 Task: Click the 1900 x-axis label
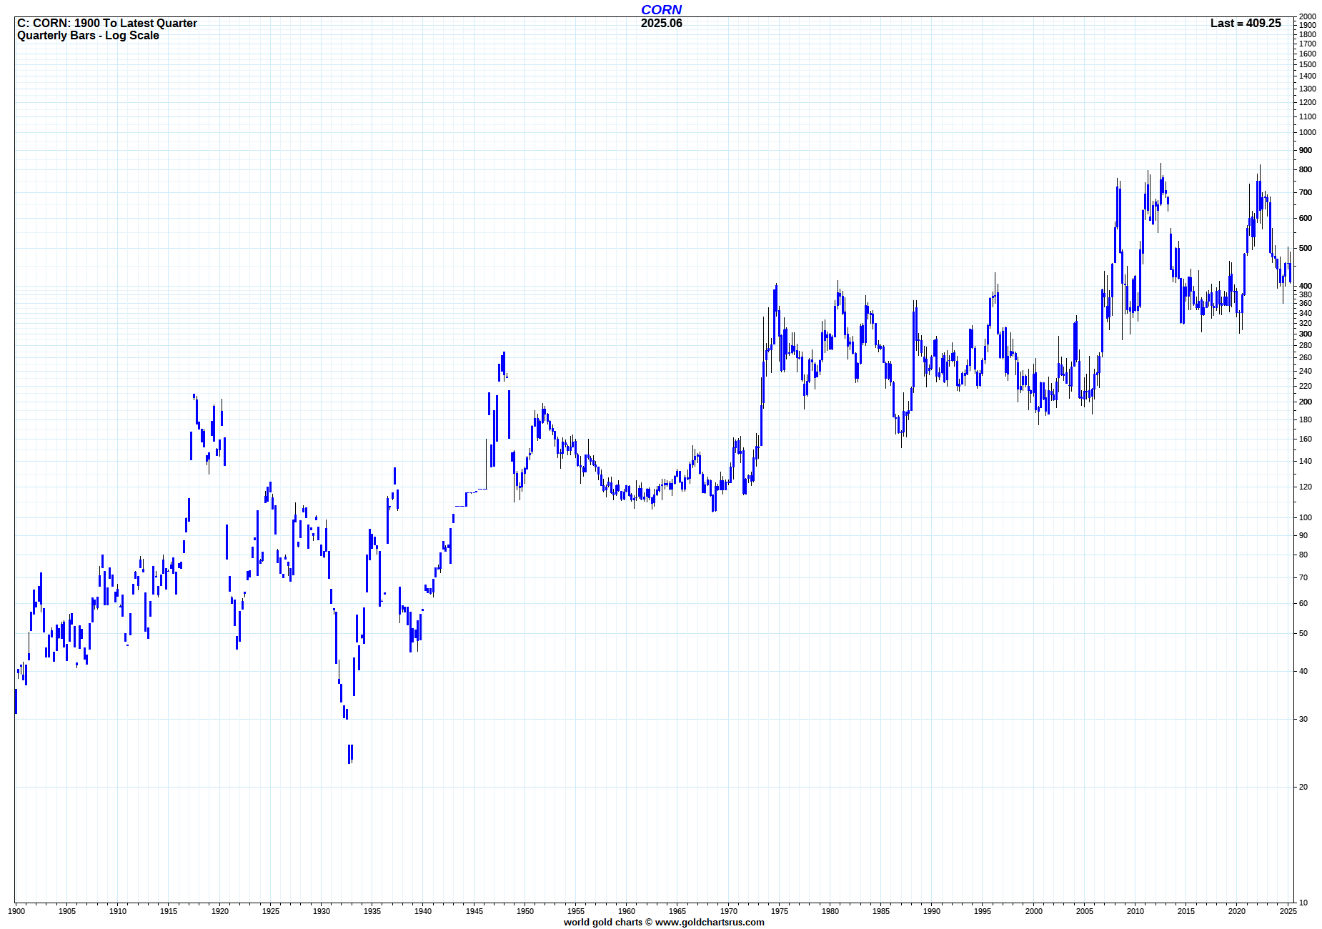coord(16,911)
